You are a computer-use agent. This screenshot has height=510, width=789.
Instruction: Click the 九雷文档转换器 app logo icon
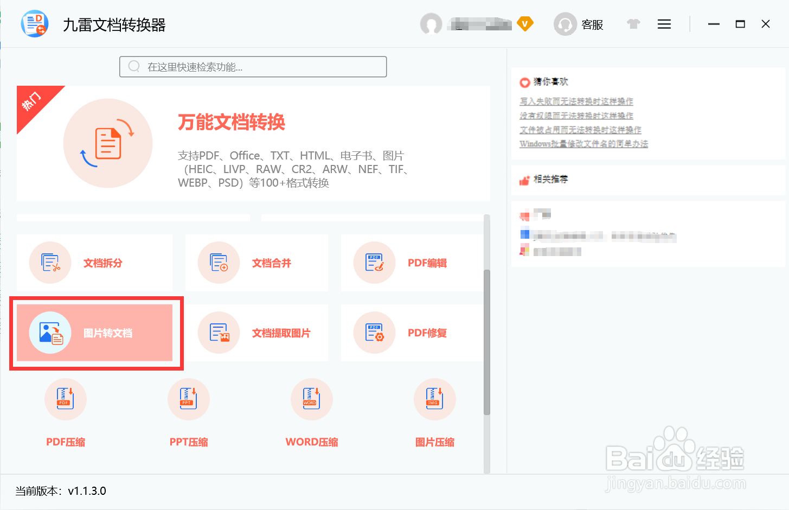coord(35,24)
